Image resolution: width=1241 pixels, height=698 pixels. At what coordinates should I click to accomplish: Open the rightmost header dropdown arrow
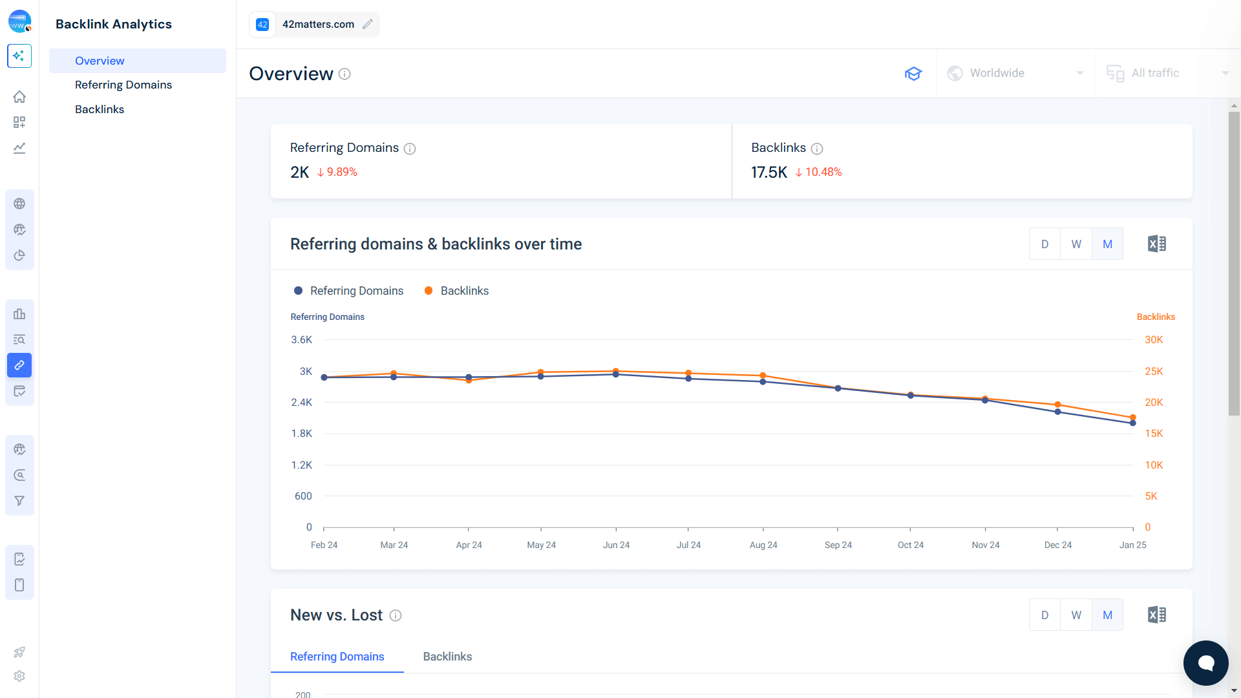pyautogui.click(x=1225, y=73)
